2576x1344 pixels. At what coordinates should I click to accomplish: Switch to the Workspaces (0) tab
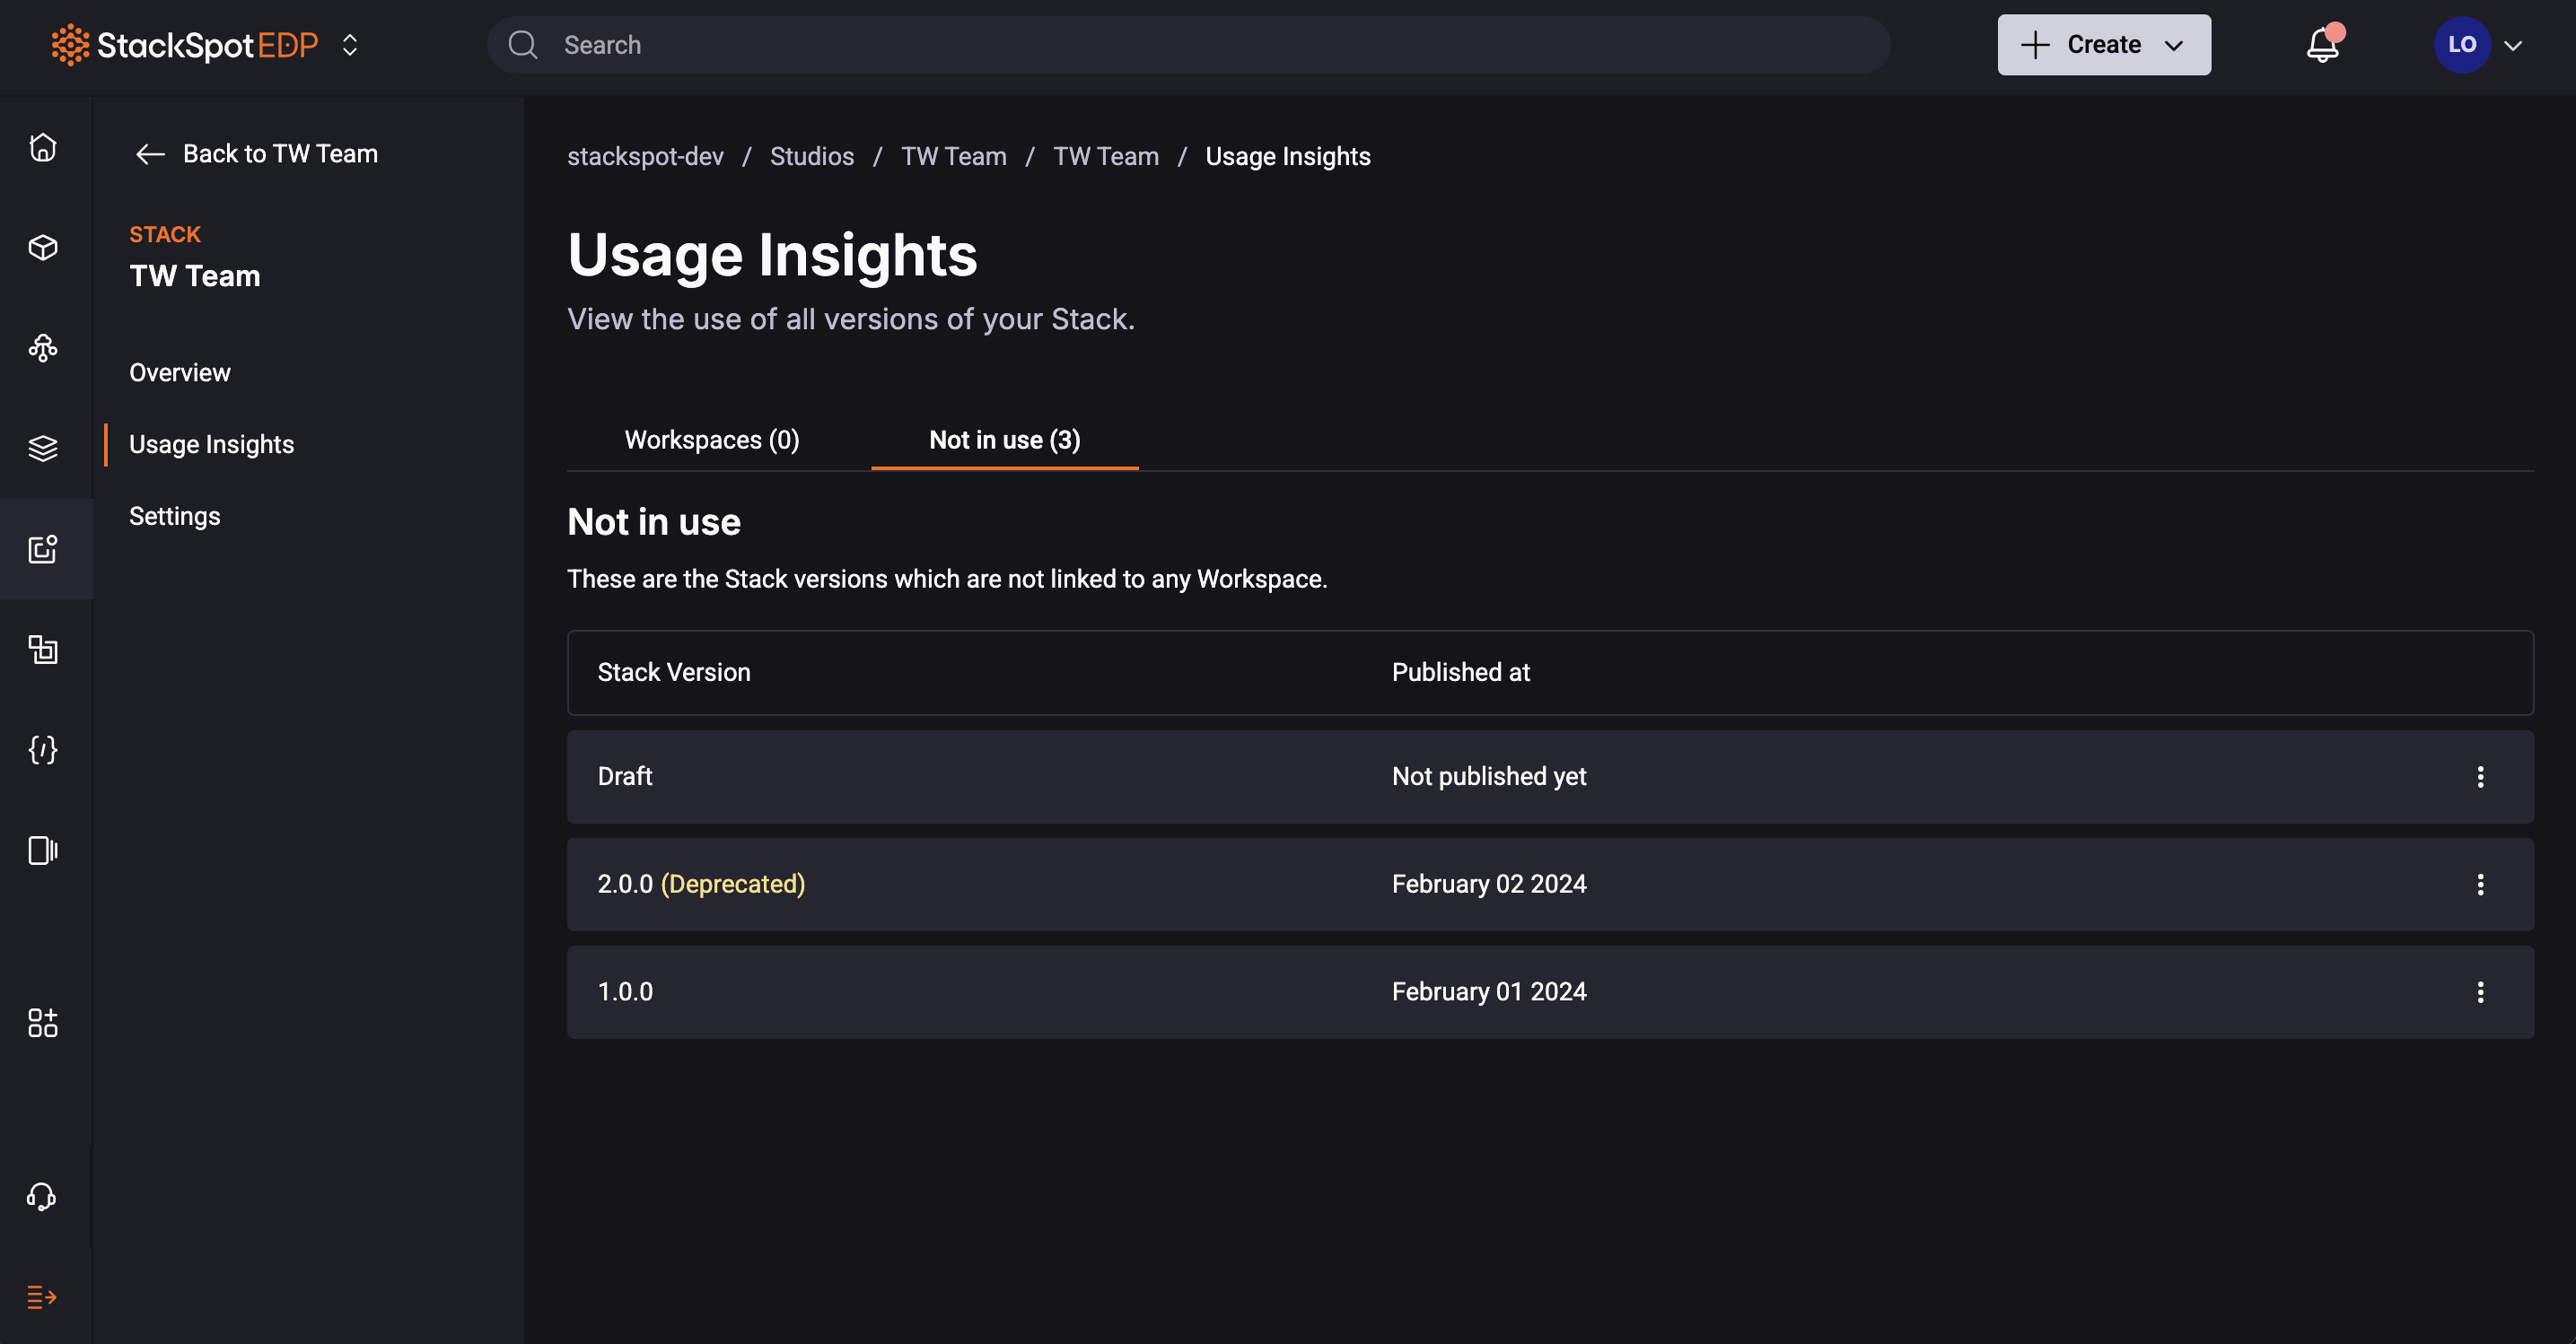(x=711, y=440)
